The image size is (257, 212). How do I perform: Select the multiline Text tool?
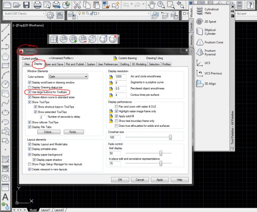click(5, 197)
